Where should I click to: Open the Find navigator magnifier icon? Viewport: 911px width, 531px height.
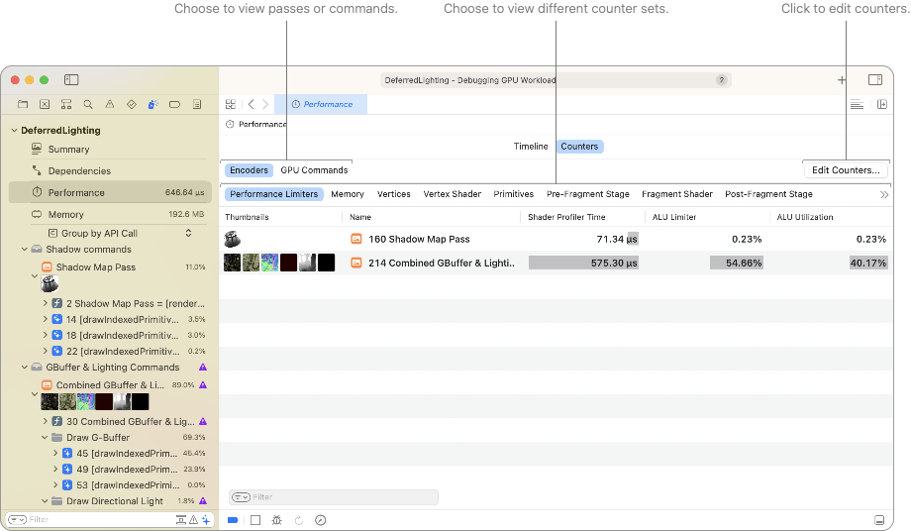click(x=88, y=104)
